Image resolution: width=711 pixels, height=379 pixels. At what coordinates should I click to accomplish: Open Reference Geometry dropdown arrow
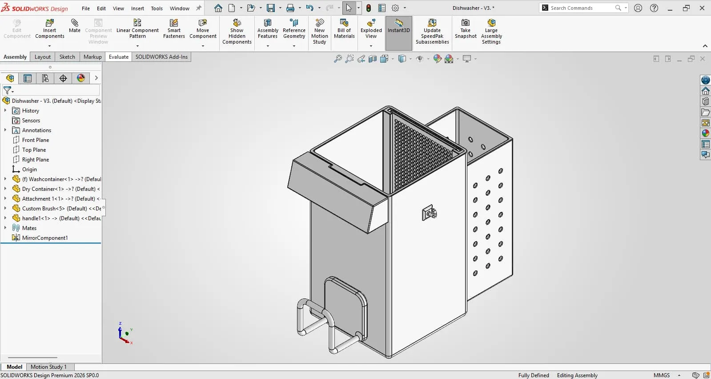coord(294,46)
